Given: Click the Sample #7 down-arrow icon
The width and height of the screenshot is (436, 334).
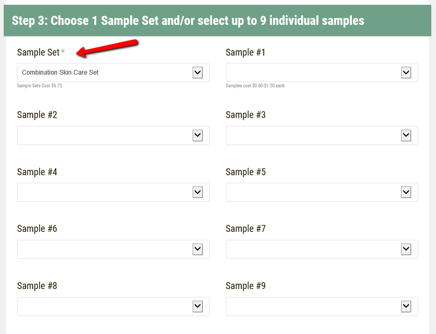Looking at the screenshot, I should [x=406, y=249].
